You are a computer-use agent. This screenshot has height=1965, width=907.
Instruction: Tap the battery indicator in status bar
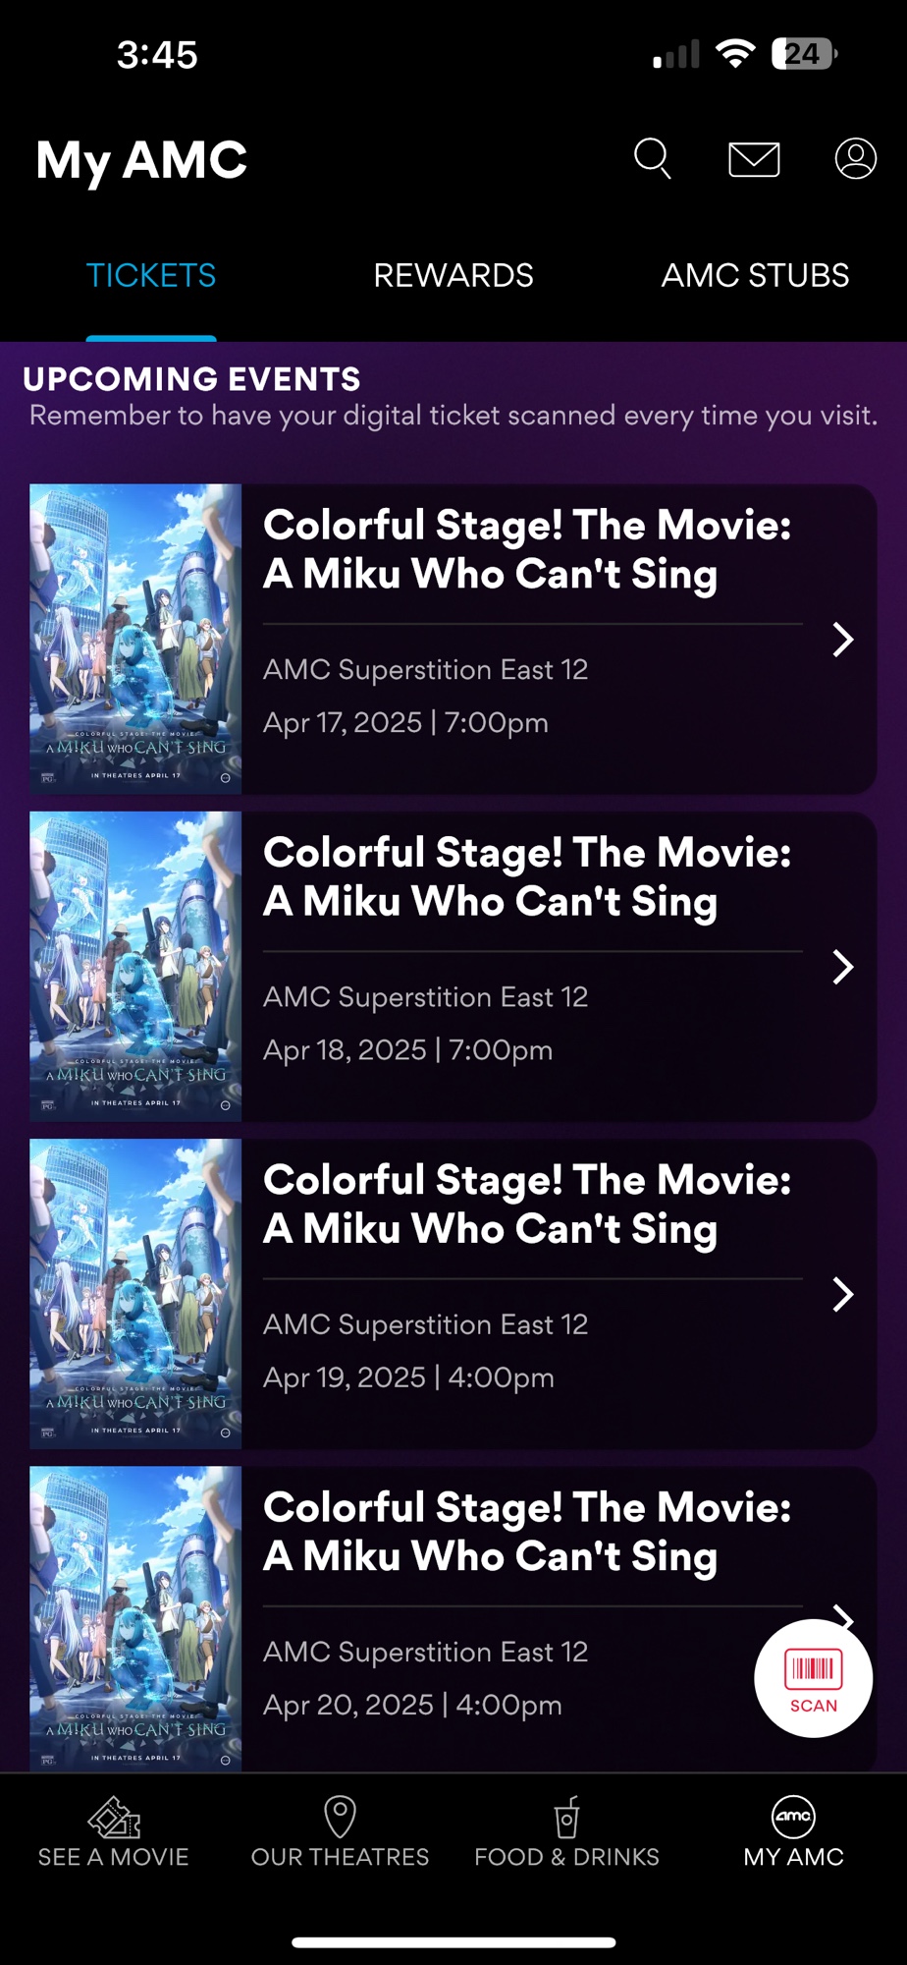(804, 54)
